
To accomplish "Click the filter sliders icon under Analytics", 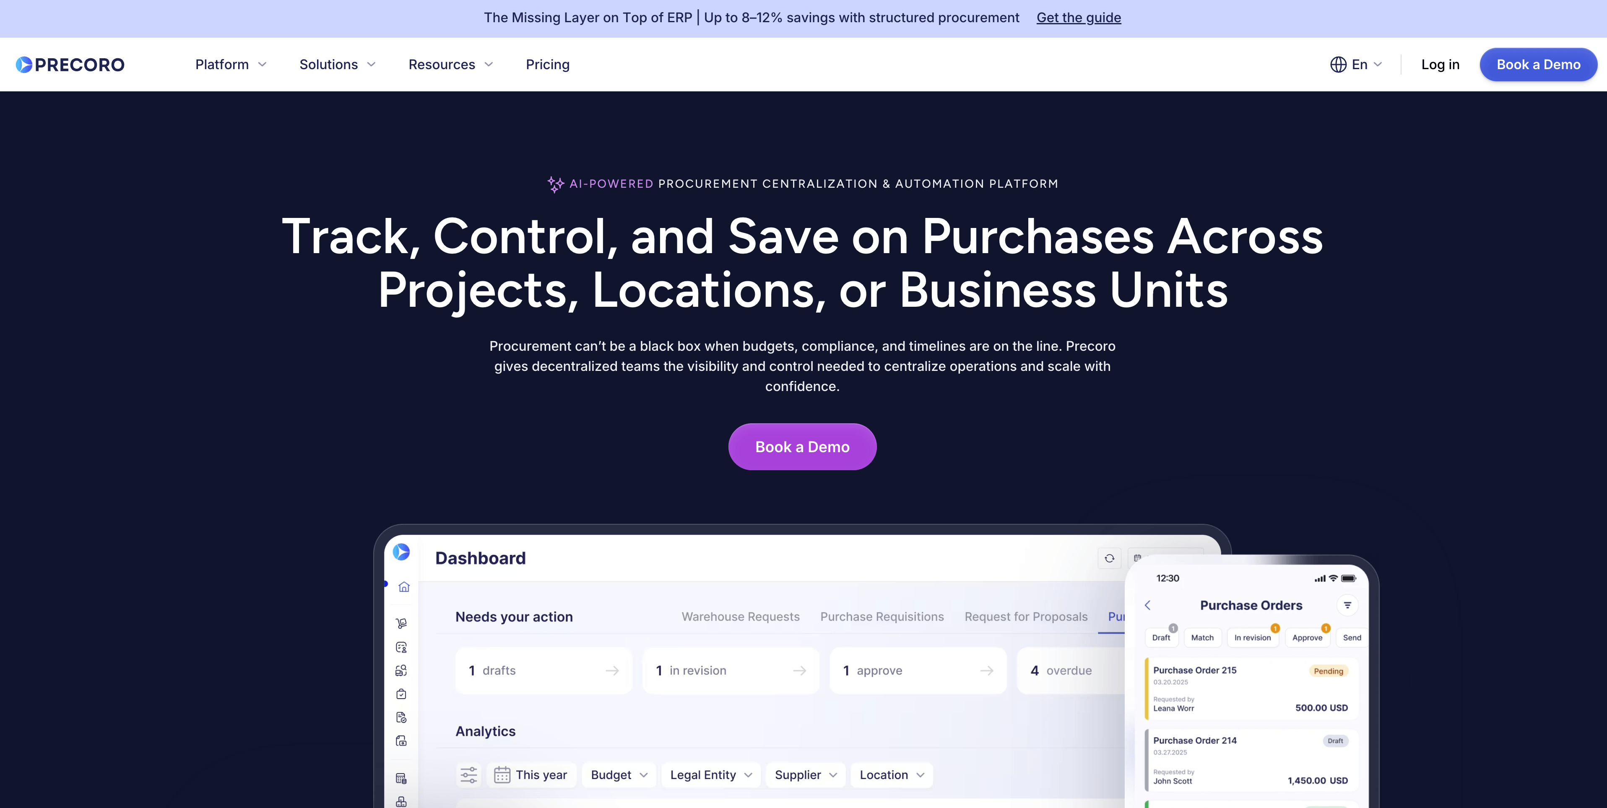I will tap(468, 775).
